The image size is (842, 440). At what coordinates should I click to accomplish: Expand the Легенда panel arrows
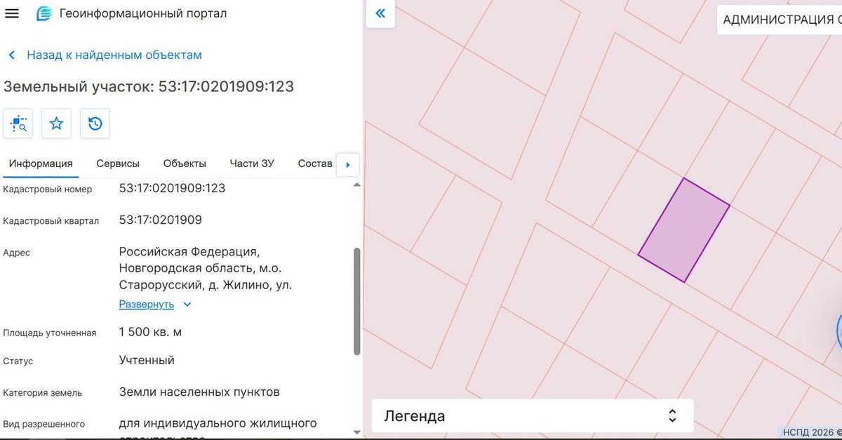coord(672,415)
